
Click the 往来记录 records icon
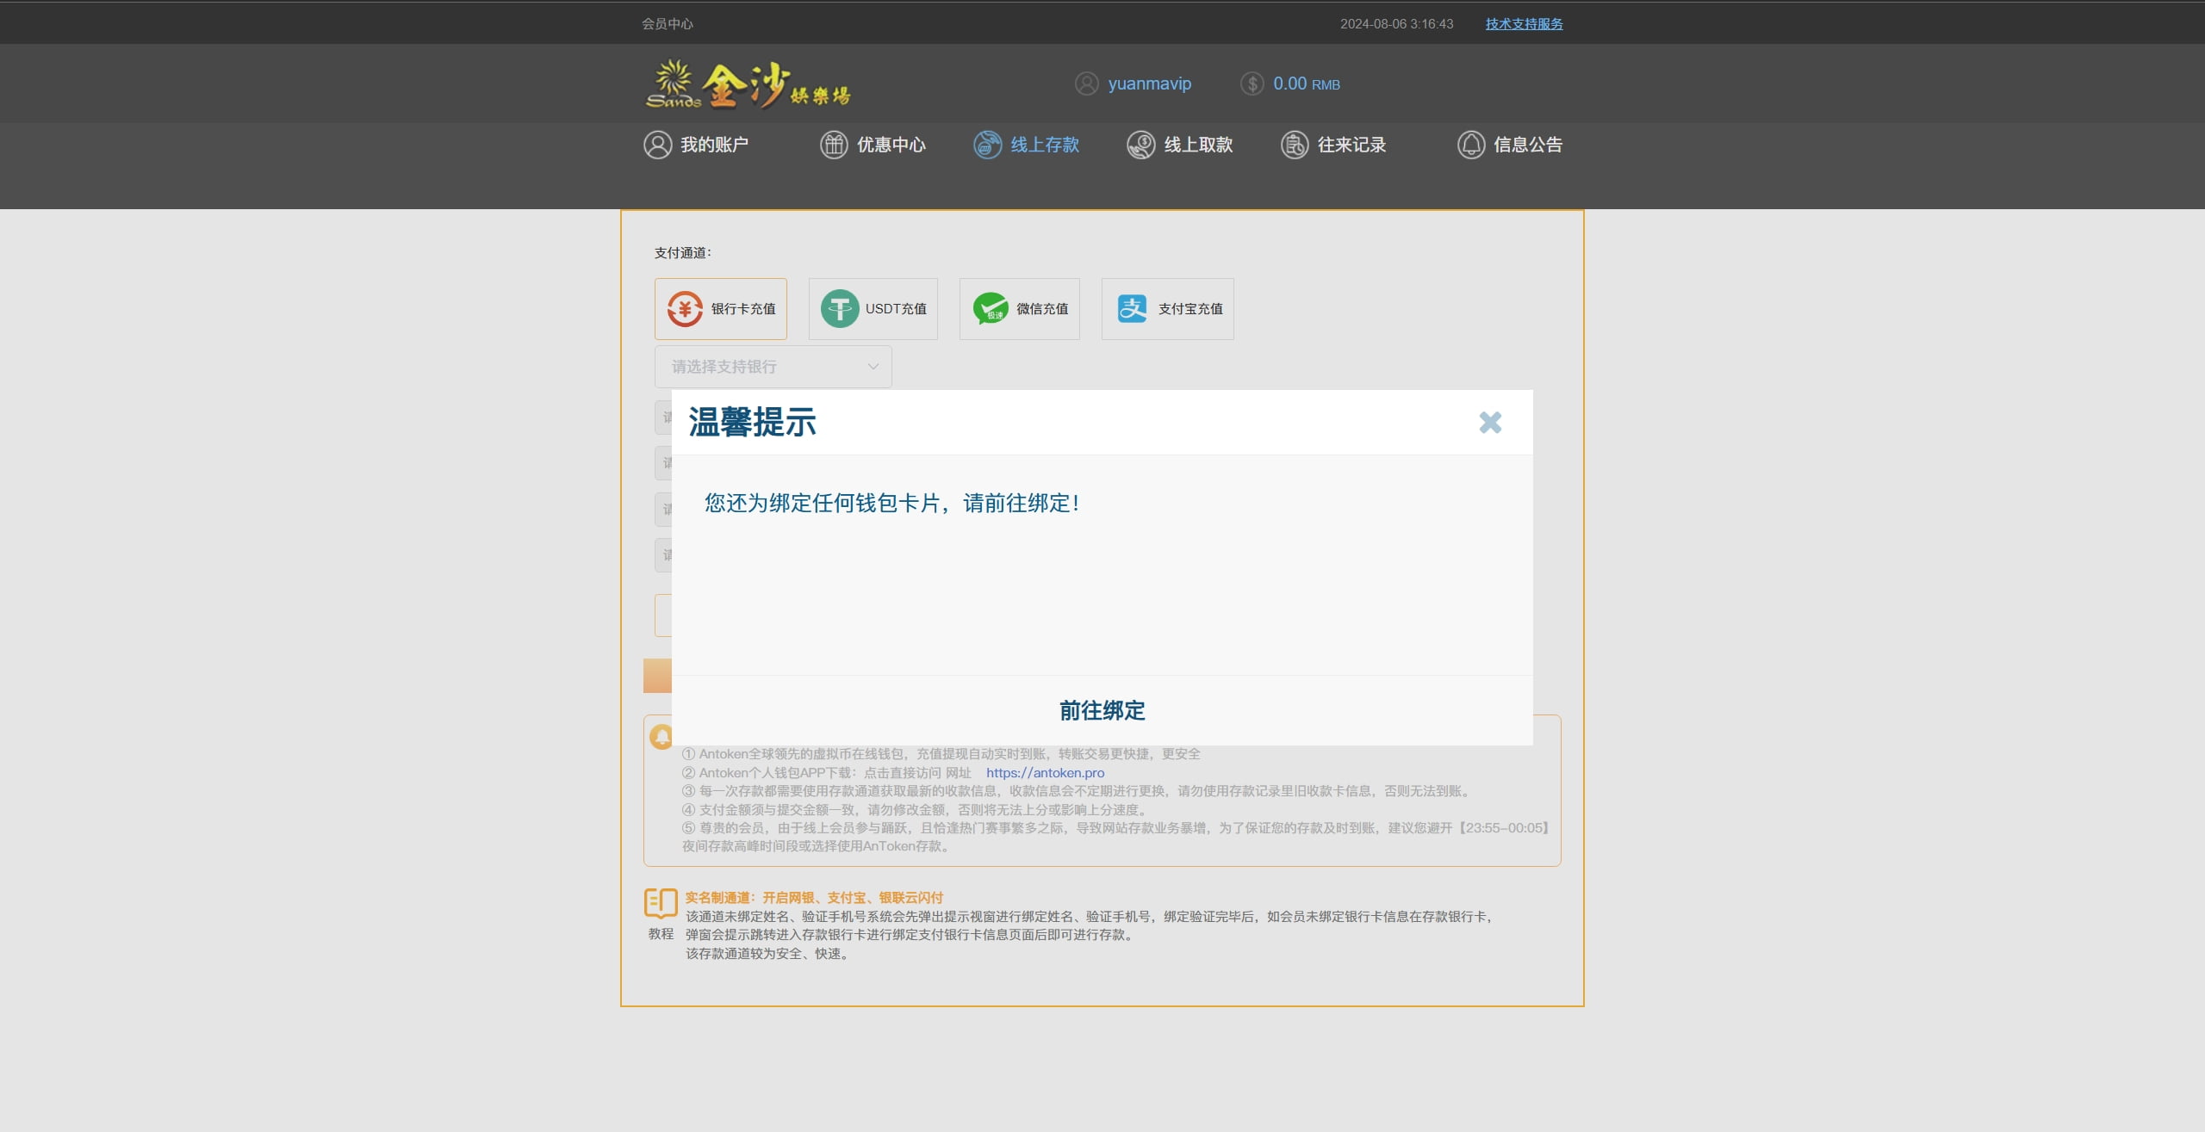coord(1294,145)
